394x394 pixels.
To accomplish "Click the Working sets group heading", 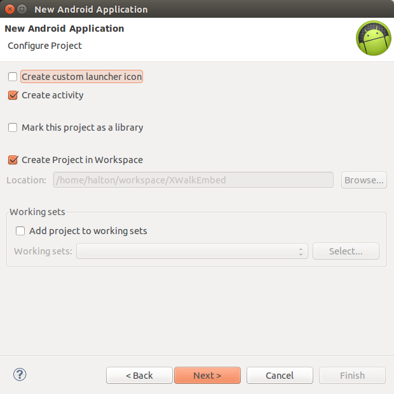I will point(37,212).
